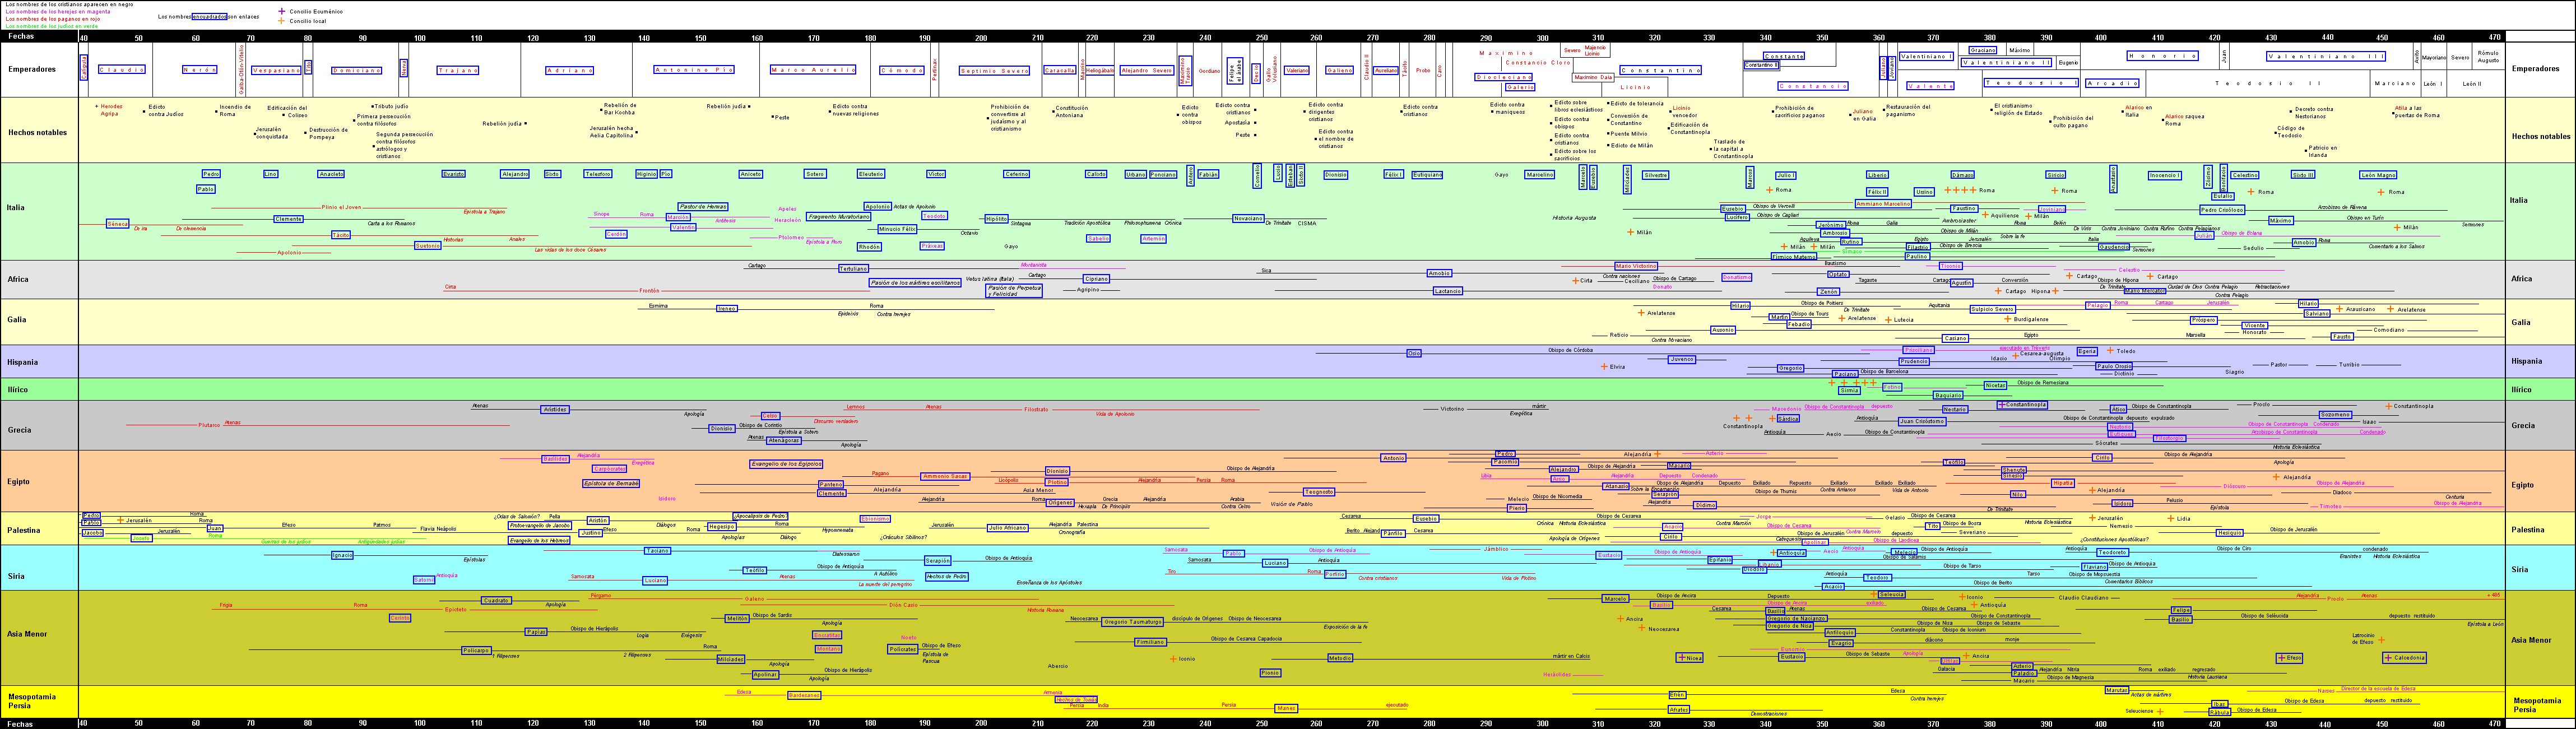Open the Calcedonia council link

pos(2404,658)
